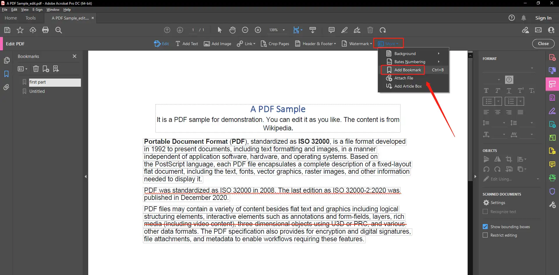Zoom out with the minus icon
Screen dimensions: 559x275
245,30
